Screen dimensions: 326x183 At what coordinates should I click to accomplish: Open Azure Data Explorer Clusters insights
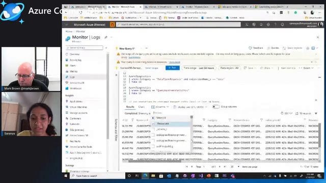click(x=85, y=152)
